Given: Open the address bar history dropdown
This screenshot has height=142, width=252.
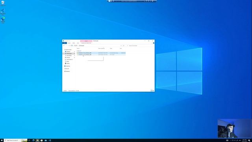Looking at the screenshot, I should point(121,46).
